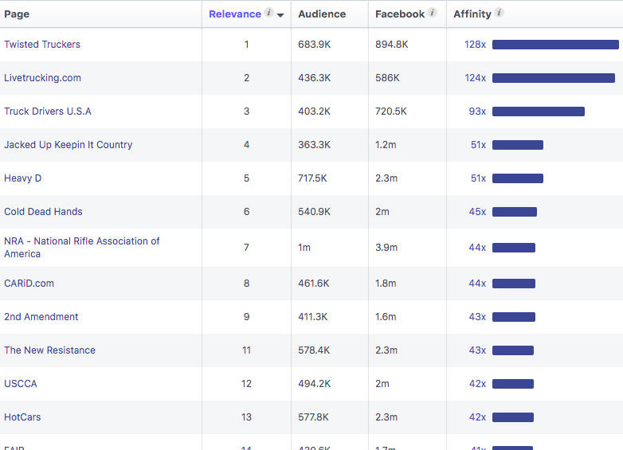Viewport: 623px width, 450px height.
Task: Click audience value 578.4K
Action: tap(314, 350)
